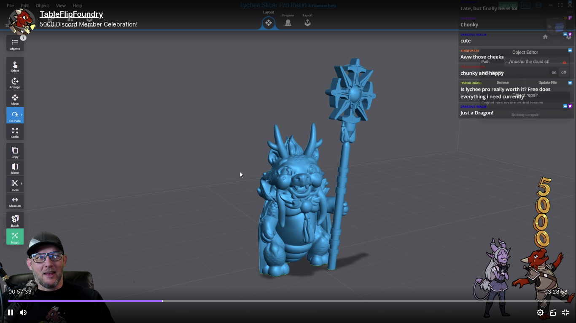Mute the video volume
The height and width of the screenshot is (323, 576).
pos(23,312)
